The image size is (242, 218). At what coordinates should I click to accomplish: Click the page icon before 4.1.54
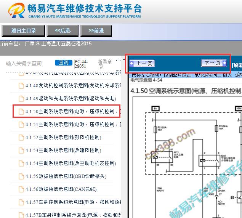(x=21, y=163)
